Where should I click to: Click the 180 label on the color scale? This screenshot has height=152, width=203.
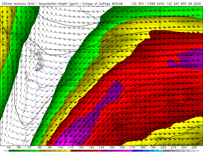pos(143,147)
